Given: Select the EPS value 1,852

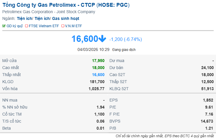Looking at the screenshot, I should (208, 100).
